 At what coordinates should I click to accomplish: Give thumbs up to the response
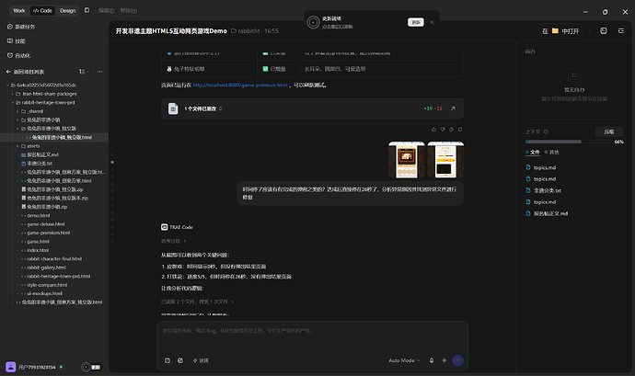click(x=433, y=130)
